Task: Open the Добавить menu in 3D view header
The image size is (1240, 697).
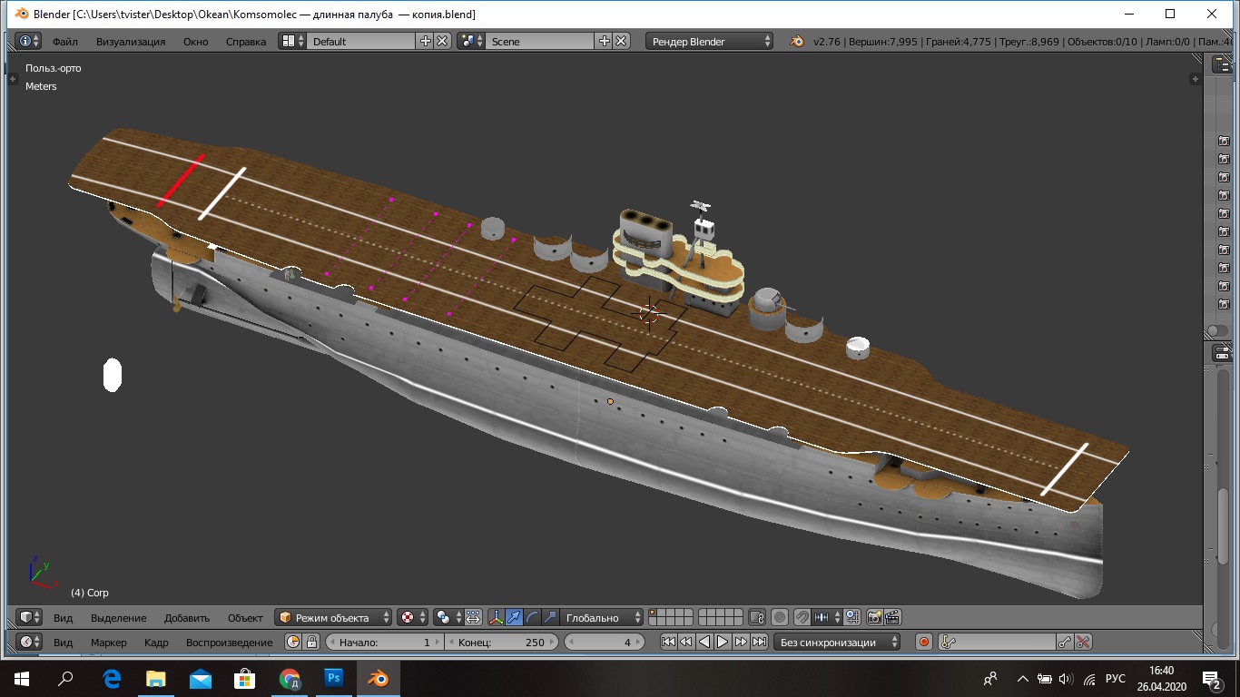Action: (186, 617)
